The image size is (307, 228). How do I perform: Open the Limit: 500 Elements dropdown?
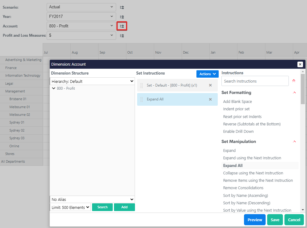(70, 207)
